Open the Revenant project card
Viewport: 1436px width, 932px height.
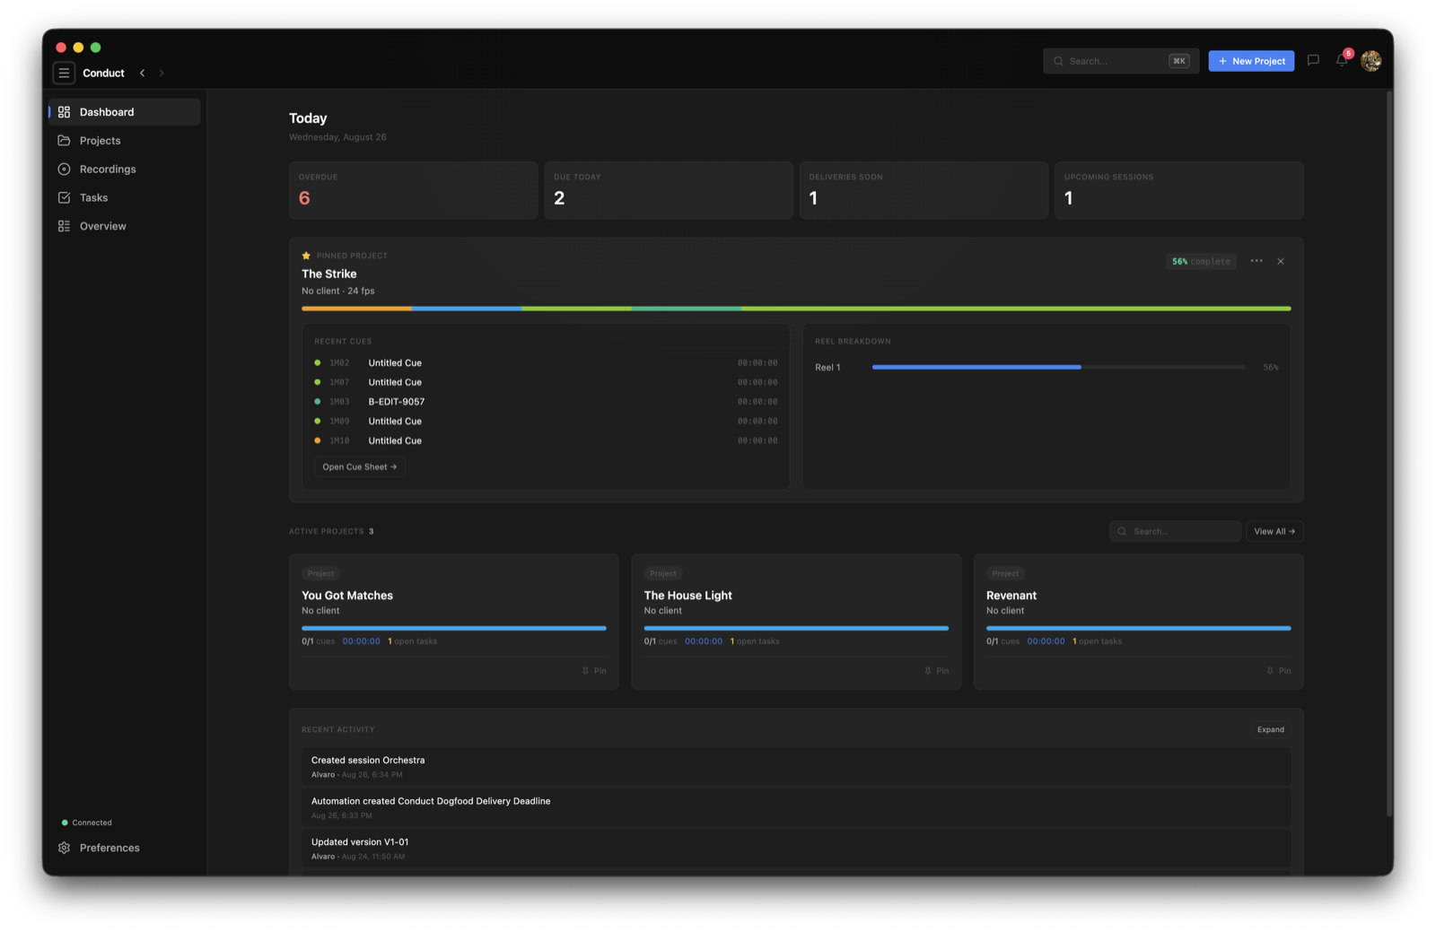[x=1139, y=622]
